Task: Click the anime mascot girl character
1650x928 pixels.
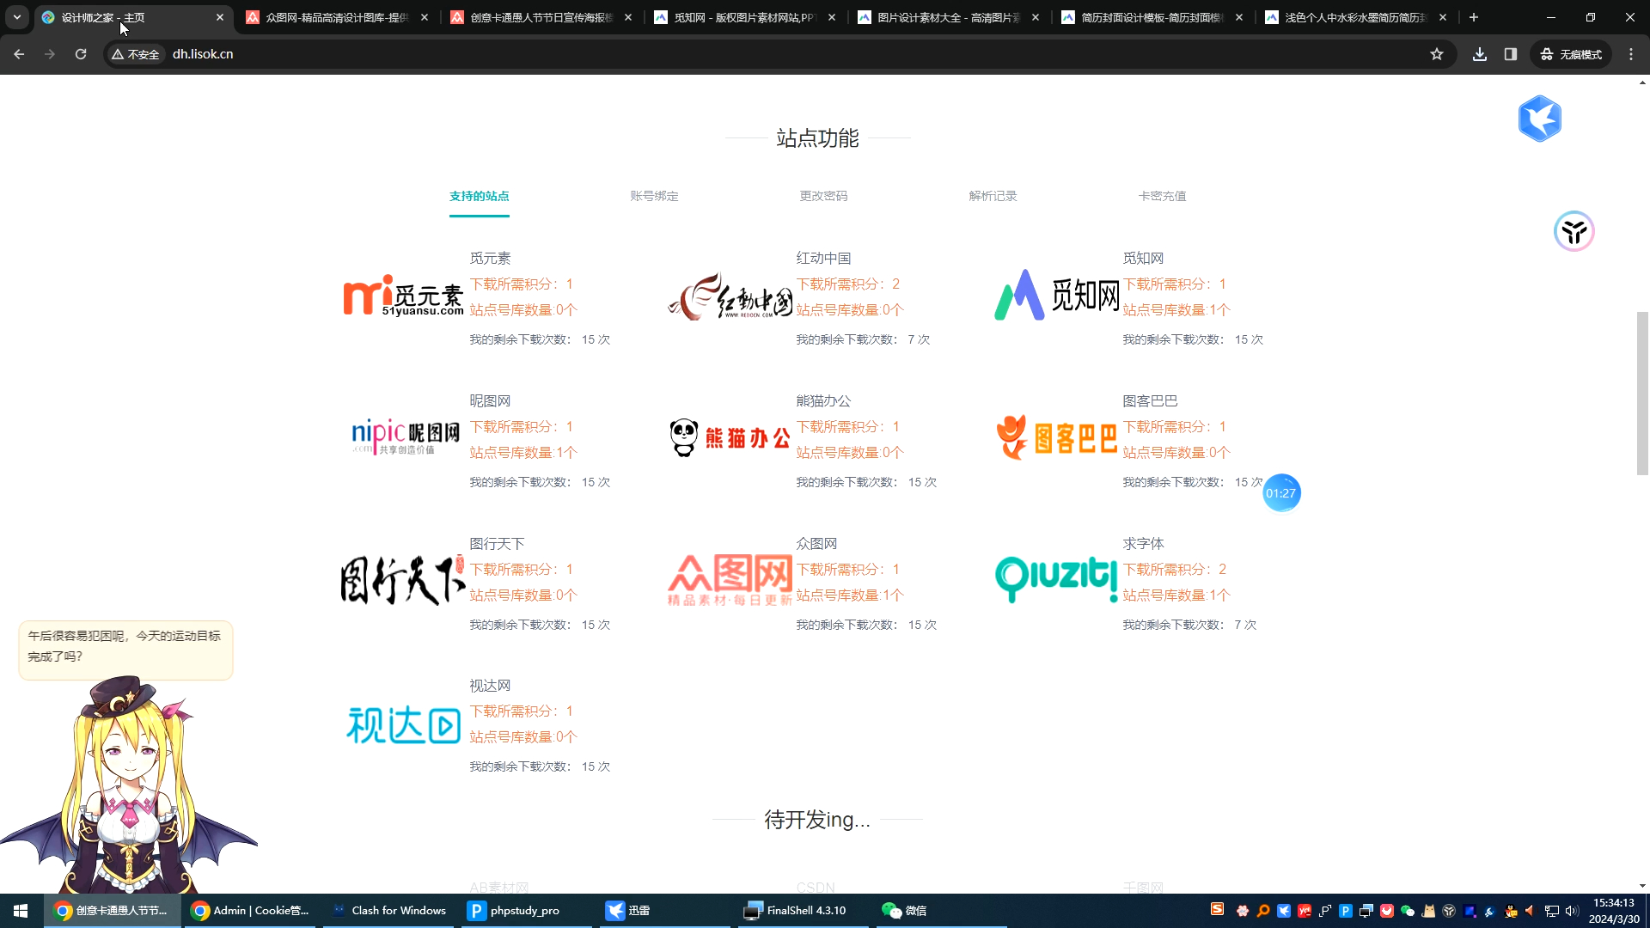Action: [x=129, y=786]
